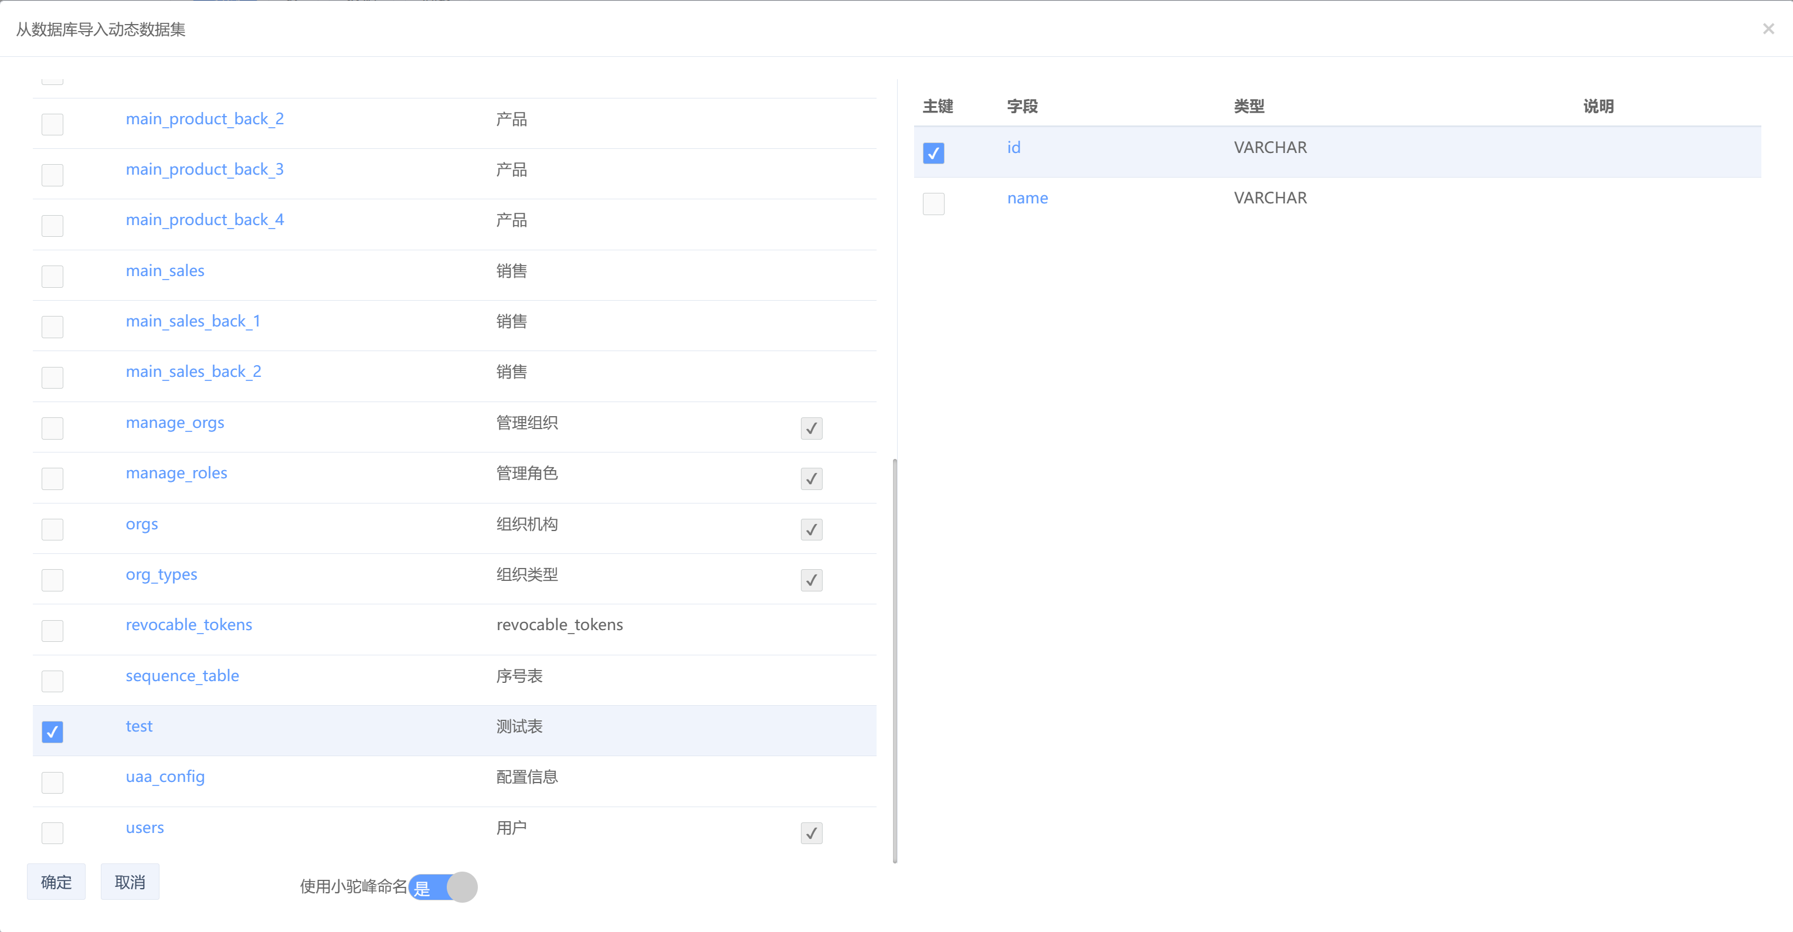Click the table list vertical scrollbar
The image size is (1793, 932).
[894, 660]
